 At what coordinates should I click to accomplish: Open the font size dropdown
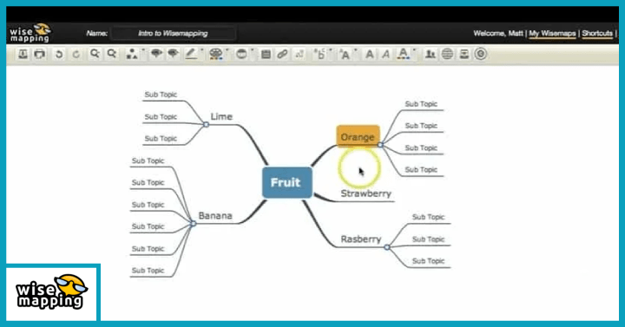pos(345,54)
